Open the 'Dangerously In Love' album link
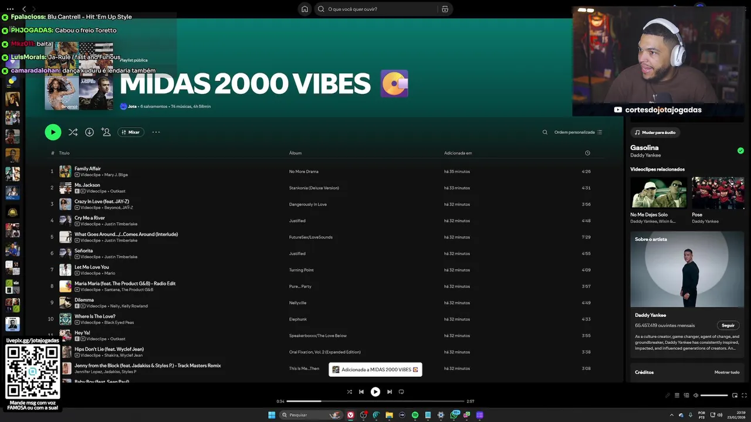 point(307,205)
